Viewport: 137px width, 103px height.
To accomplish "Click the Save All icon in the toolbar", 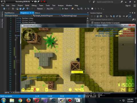I will click(23, 9).
